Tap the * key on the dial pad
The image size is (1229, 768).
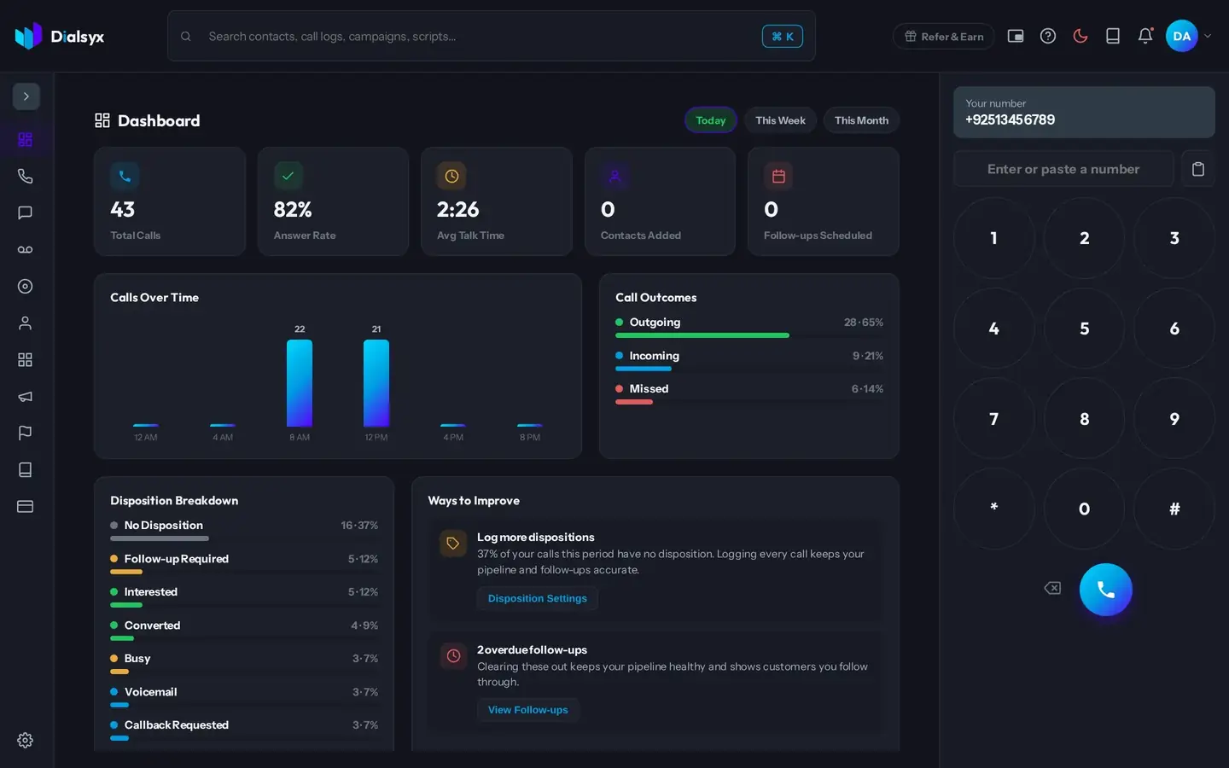(994, 509)
